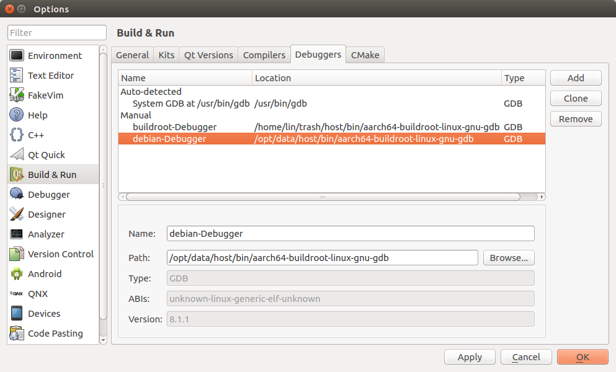Click the debugger Name input field
The width and height of the screenshot is (616, 372).
350,234
